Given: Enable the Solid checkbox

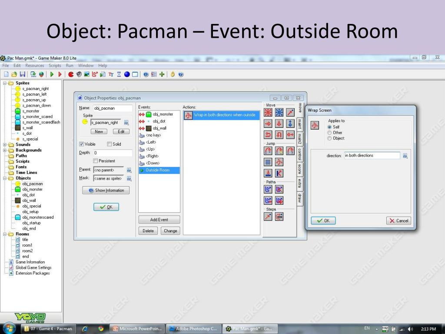Looking at the screenshot, I should click(x=109, y=144).
